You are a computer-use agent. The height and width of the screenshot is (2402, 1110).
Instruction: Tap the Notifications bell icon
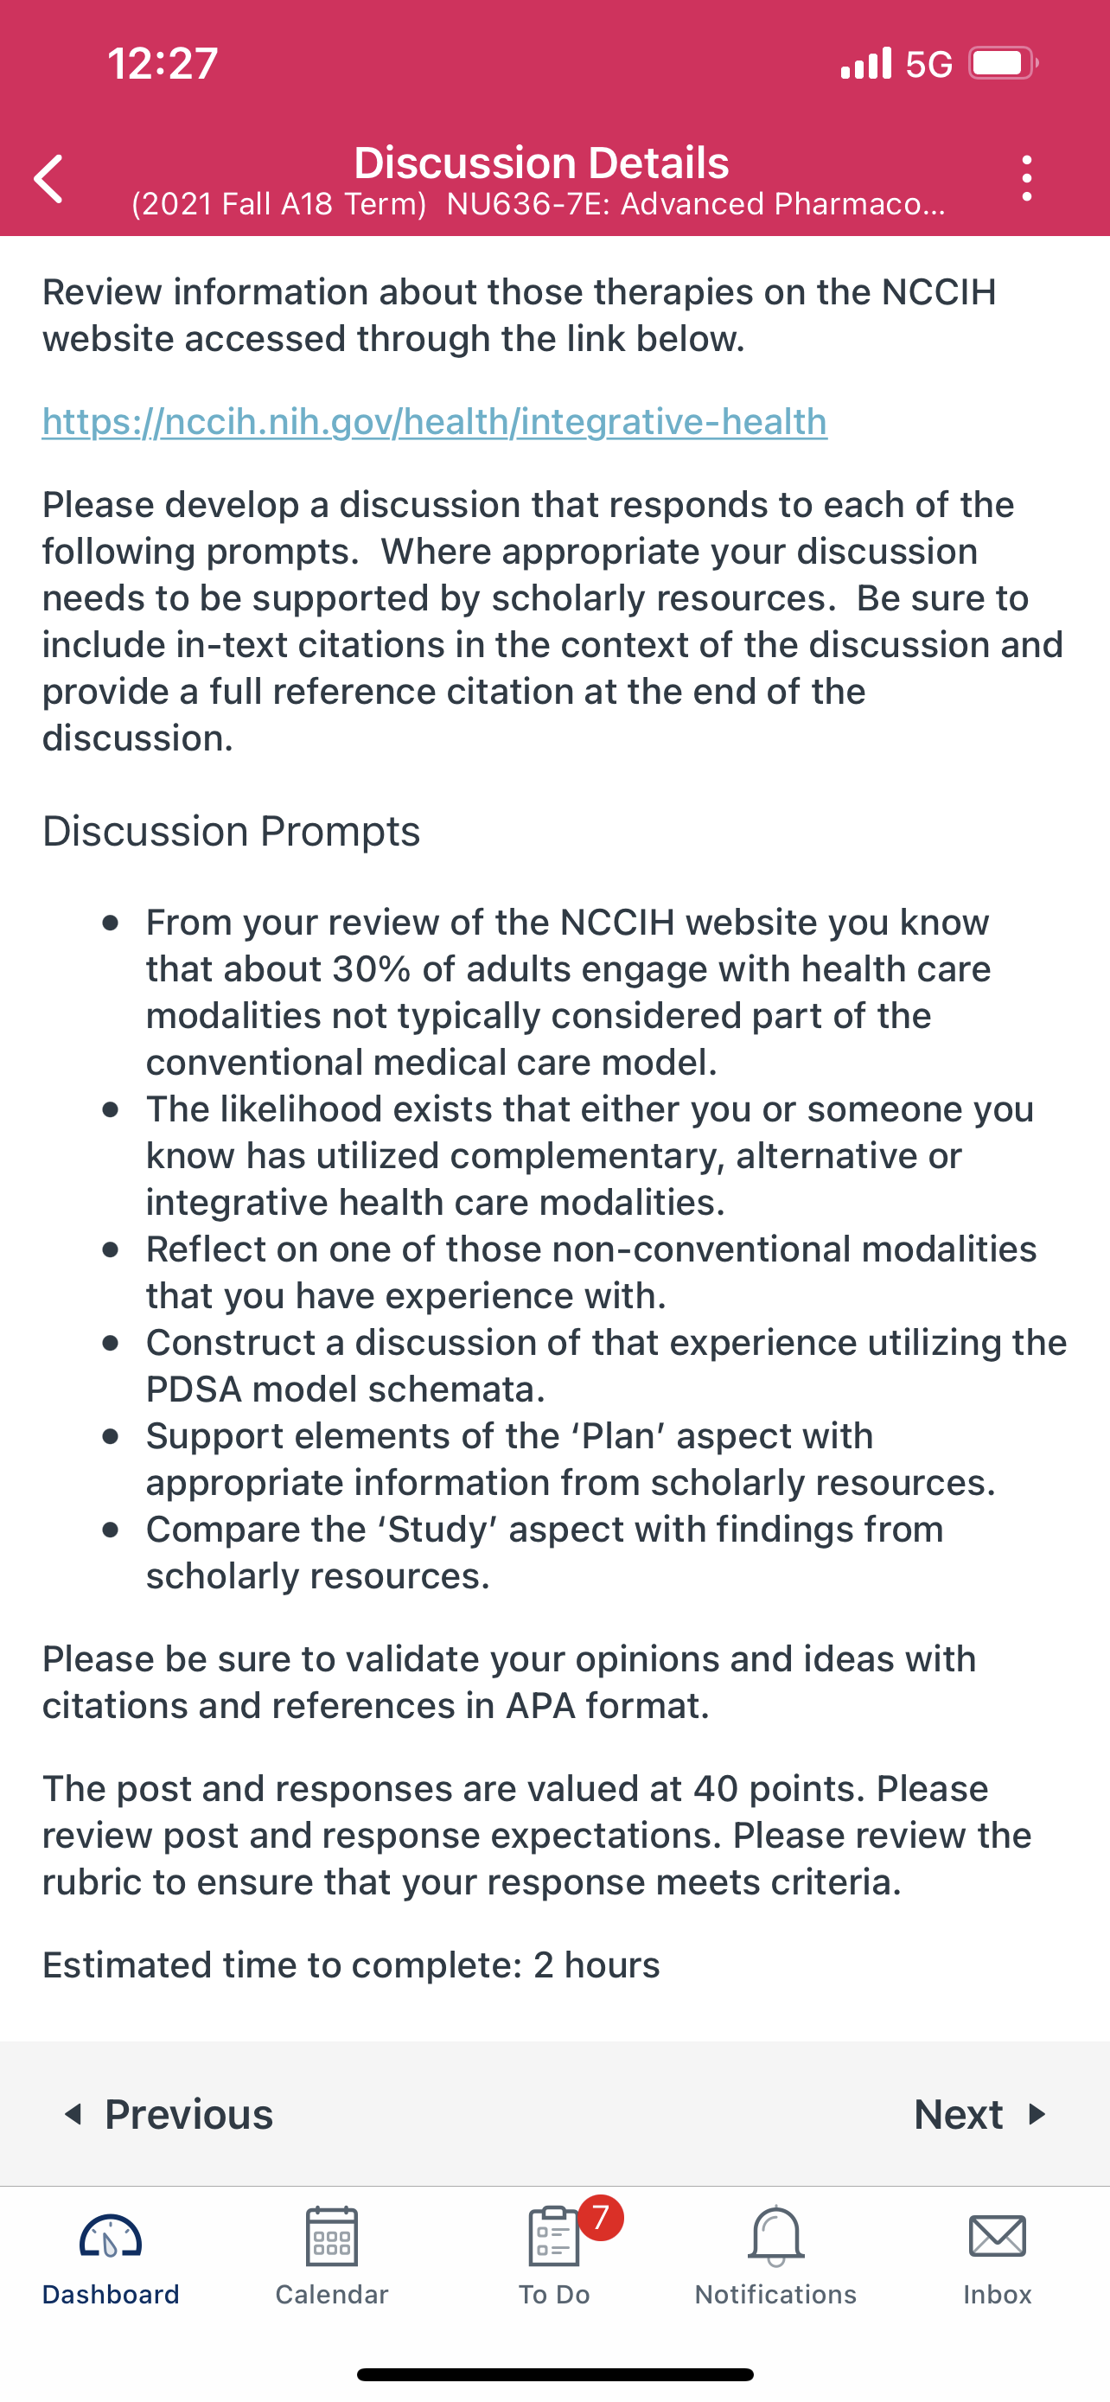click(x=775, y=2236)
